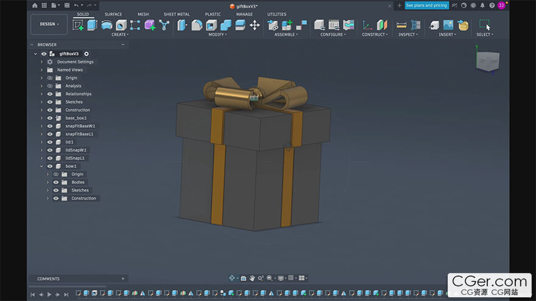This screenshot has height=301, width=536.
Task: Open the INSPECT dropdown menu
Action: (408, 35)
